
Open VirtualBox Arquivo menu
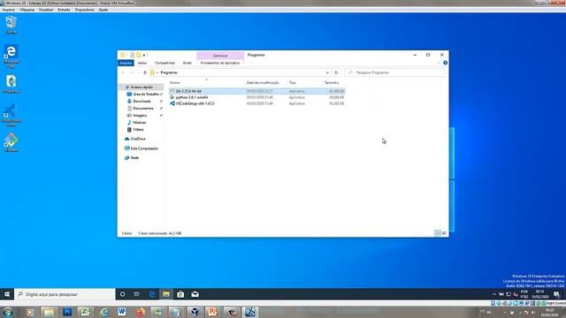coord(9,10)
